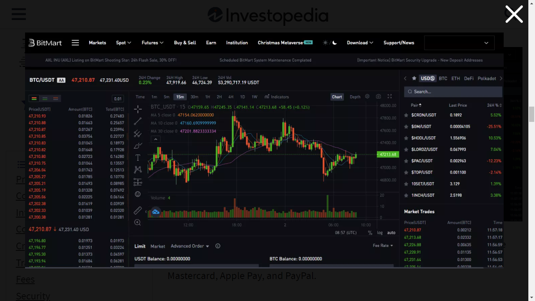
Task: Open the chart Indicators menu
Action: point(277,97)
